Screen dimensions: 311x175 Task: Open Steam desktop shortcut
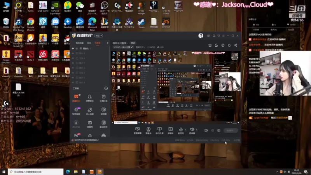point(142,23)
